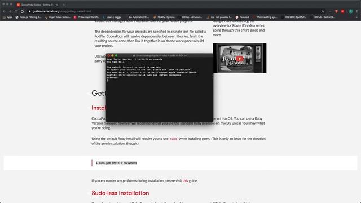Open a new tab with the plus button
361x203 pixels.
point(64,5)
